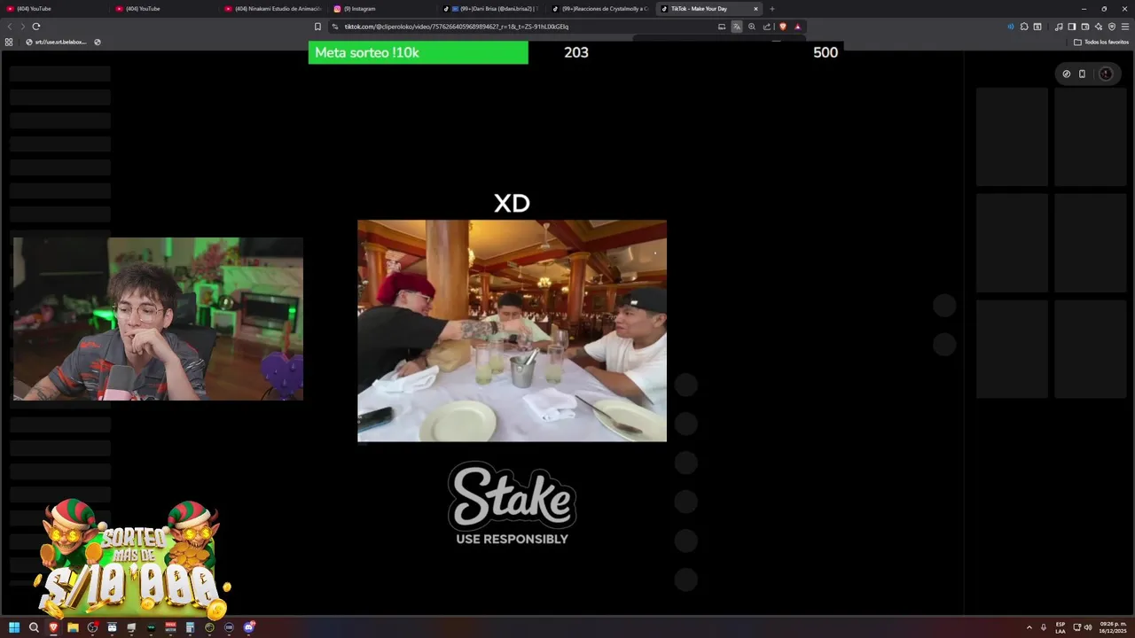
Task: Open the browser extensions puzzle icon
Action: coord(1024,27)
